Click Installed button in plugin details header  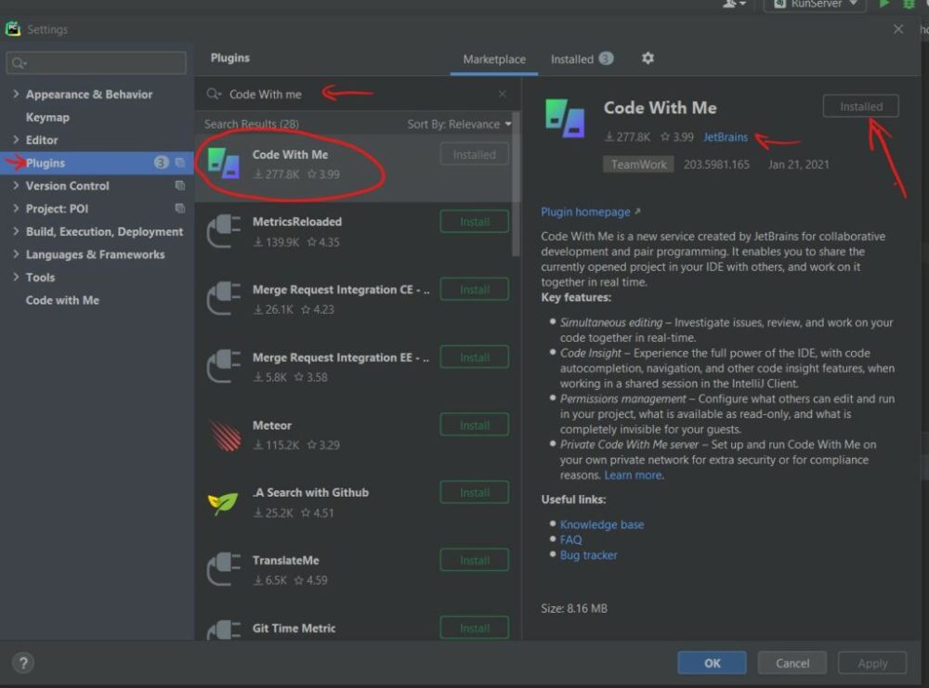[x=861, y=107]
